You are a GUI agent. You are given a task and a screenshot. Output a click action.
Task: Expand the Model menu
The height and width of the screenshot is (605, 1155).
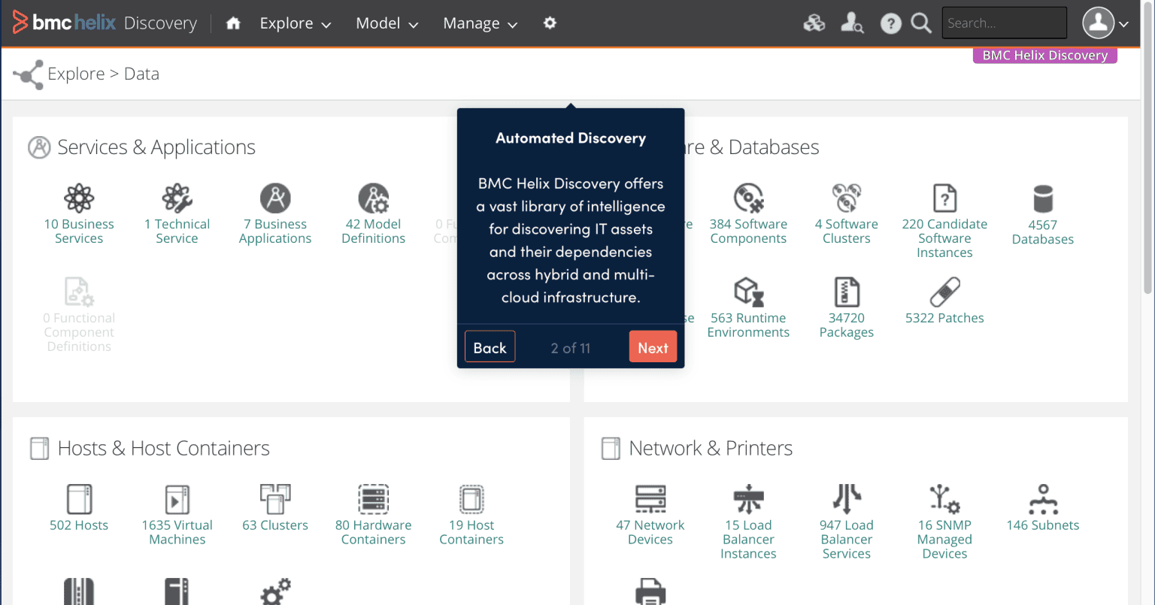click(387, 23)
